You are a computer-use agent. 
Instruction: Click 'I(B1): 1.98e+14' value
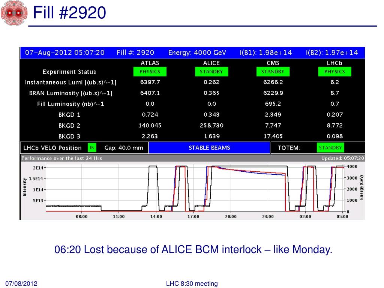click(x=266, y=52)
